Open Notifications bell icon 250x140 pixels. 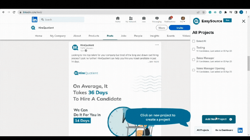pyautogui.click(x=170, y=19)
